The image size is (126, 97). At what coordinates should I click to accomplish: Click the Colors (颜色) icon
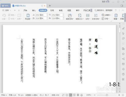click(9, 15)
